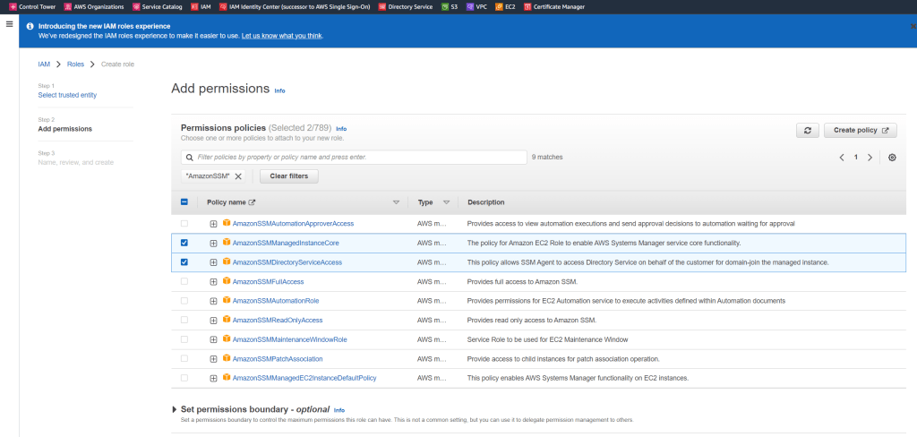Go to Step 1 Select trusted entity
The image size is (917, 437).
(x=67, y=95)
